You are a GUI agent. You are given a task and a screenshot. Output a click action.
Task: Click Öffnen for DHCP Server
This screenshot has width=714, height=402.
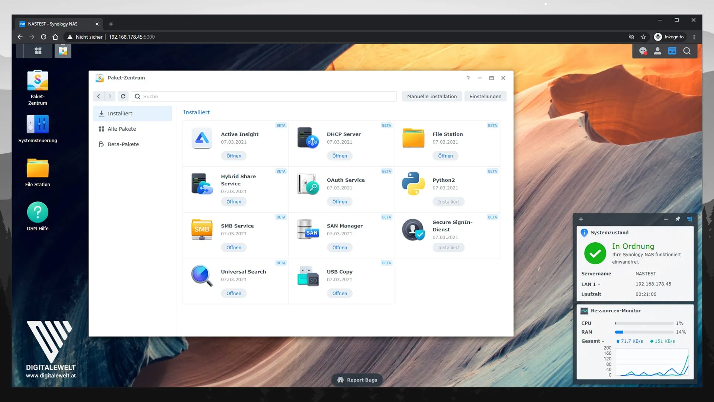(x=340, y=156)
